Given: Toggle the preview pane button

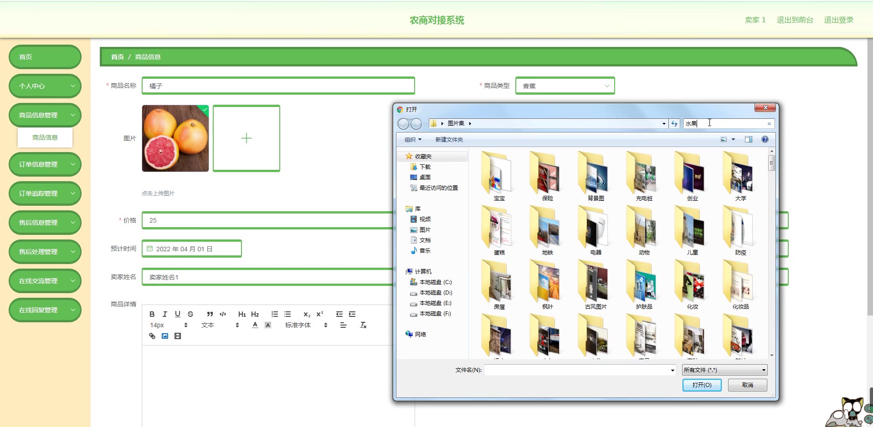Looking at the screenshot, I should pos(749,139).
